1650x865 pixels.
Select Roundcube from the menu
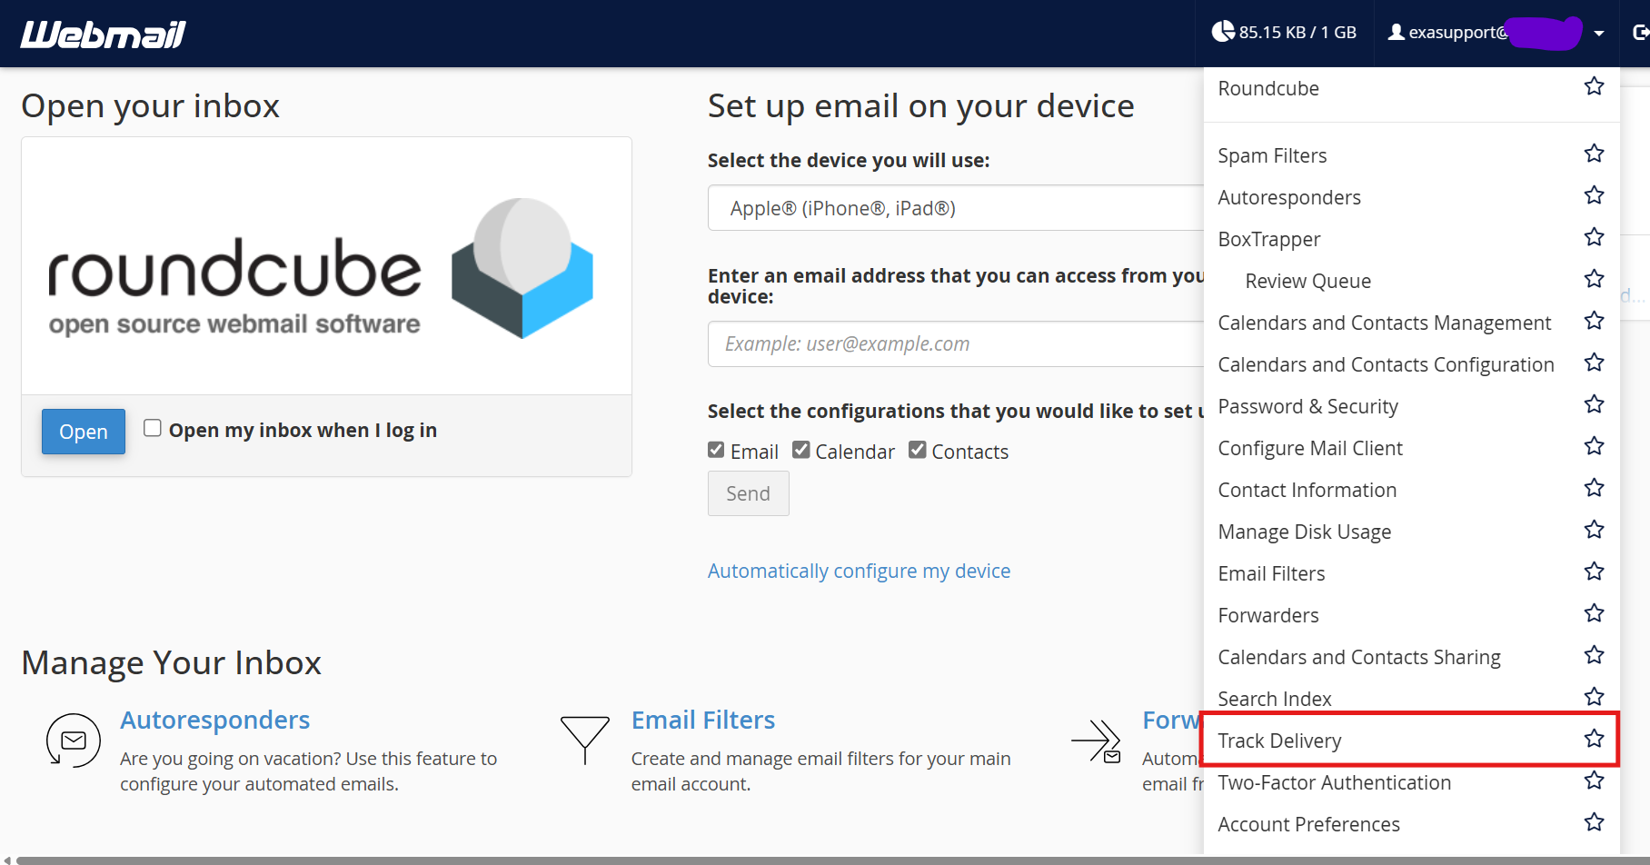coord(1268,88)
